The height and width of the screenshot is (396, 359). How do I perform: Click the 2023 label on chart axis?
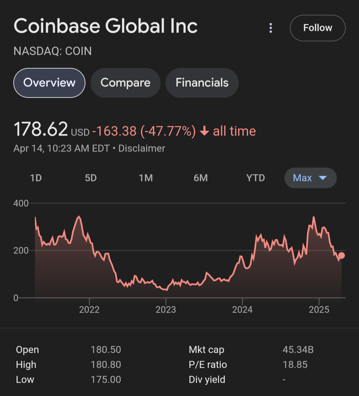(166, 310)
